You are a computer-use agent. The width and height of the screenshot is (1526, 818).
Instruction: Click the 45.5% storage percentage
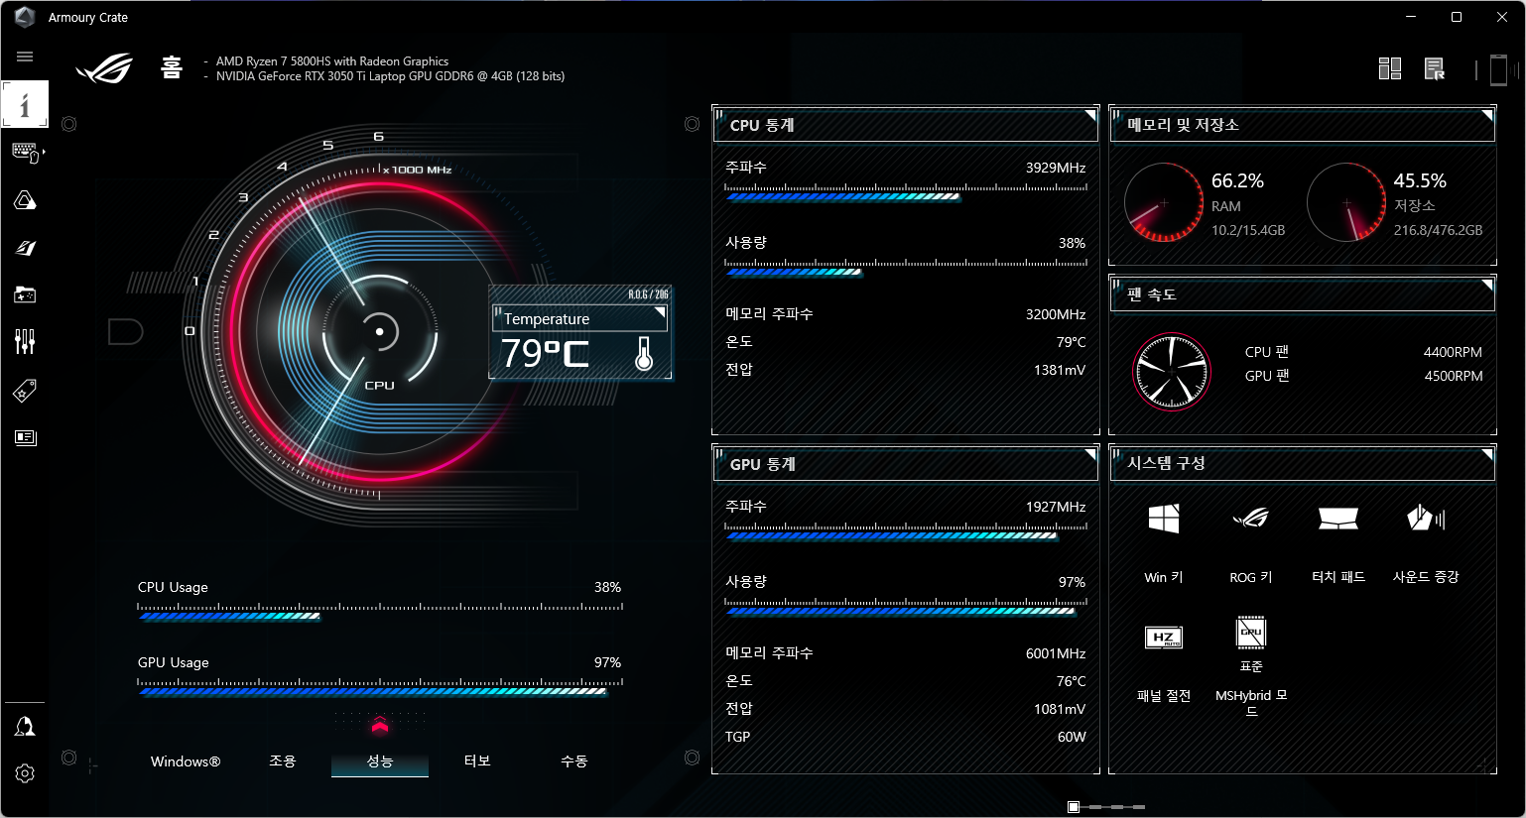1420,180
